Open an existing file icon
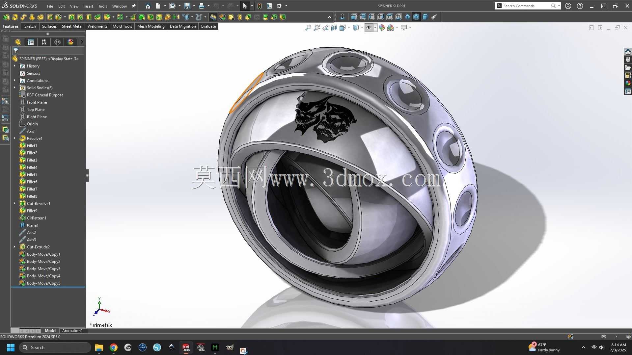Screen dimensions: 632x355 click(172, 6)
